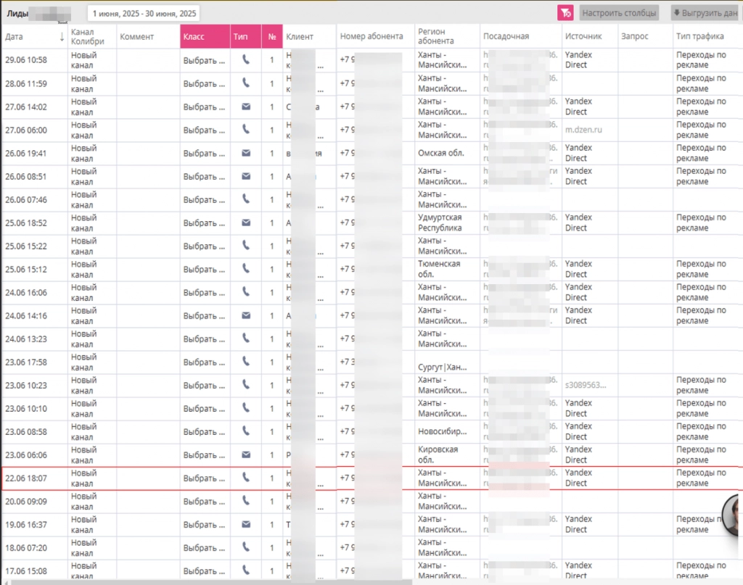Click the Источник column header

[589, 36]
